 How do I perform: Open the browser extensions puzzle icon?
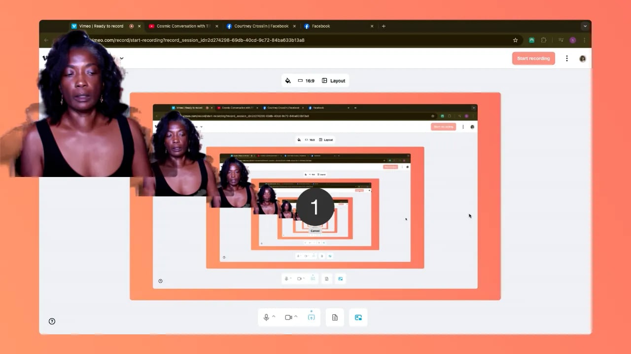(x=544, y=40)
